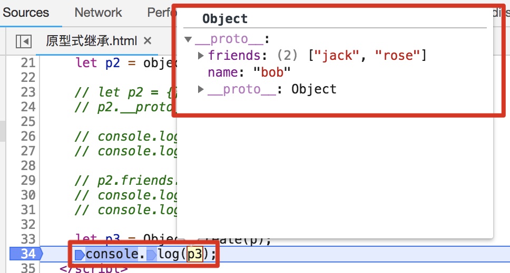This screenshot has height=273, width=510.
Task: Collapse the top __proto__ entry in popup
Action: 188,39
